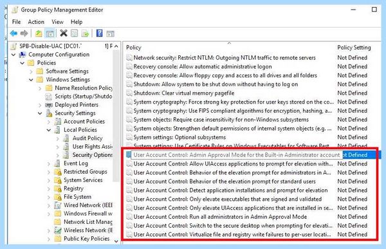Select 'Admin Approval Mode for the Built-in Administrator' policy

tap(237, 155)
